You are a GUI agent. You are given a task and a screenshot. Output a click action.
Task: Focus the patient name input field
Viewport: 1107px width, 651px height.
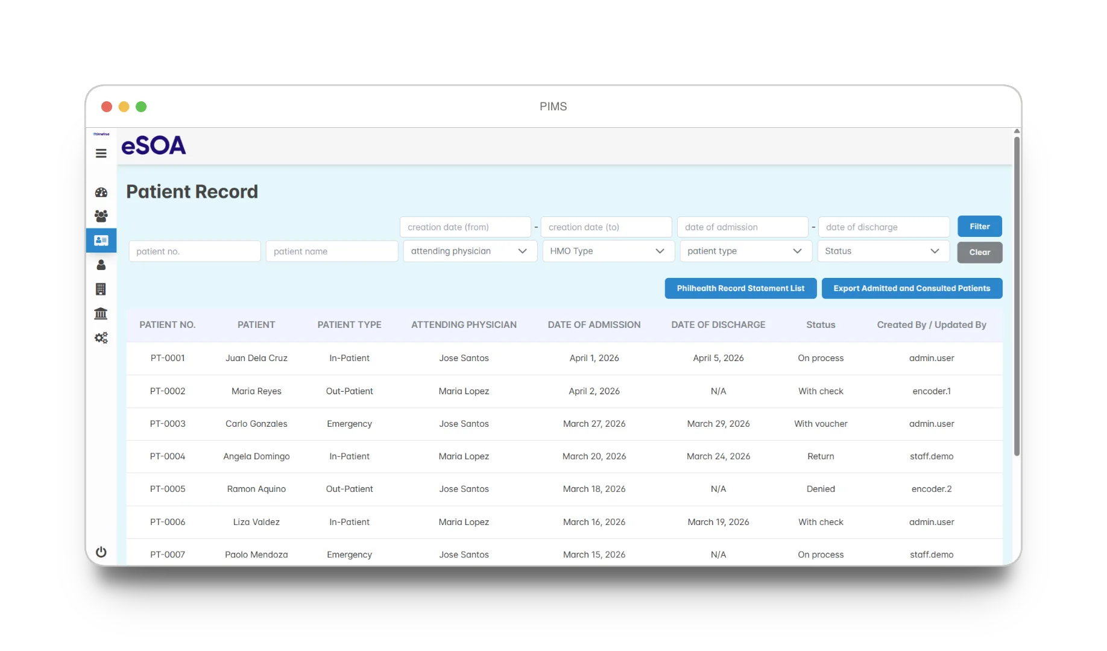click(332, 251)
